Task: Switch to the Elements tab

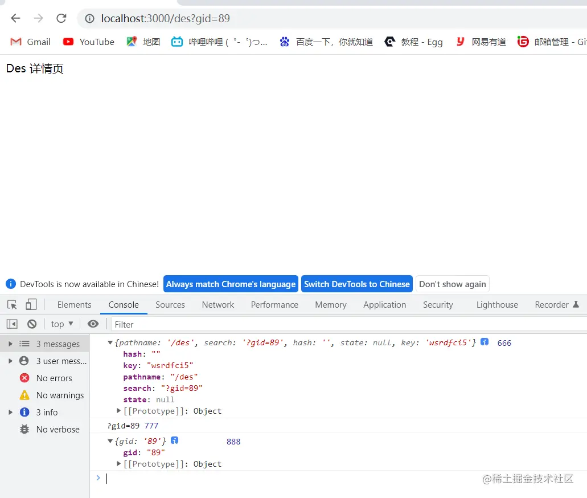Action: coord(74,305)
